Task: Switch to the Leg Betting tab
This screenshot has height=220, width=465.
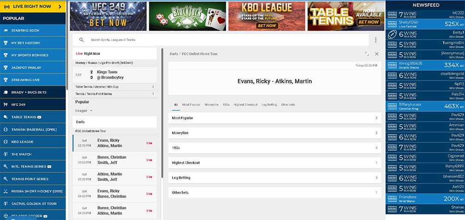Action: point(269,105)
